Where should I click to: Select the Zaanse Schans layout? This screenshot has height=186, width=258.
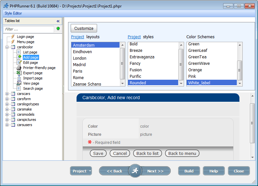(95, 84)
